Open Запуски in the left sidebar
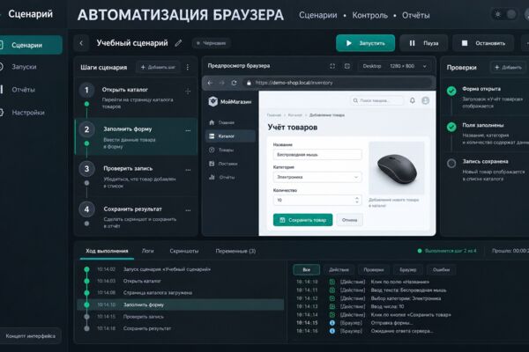 tap(24, 67)
